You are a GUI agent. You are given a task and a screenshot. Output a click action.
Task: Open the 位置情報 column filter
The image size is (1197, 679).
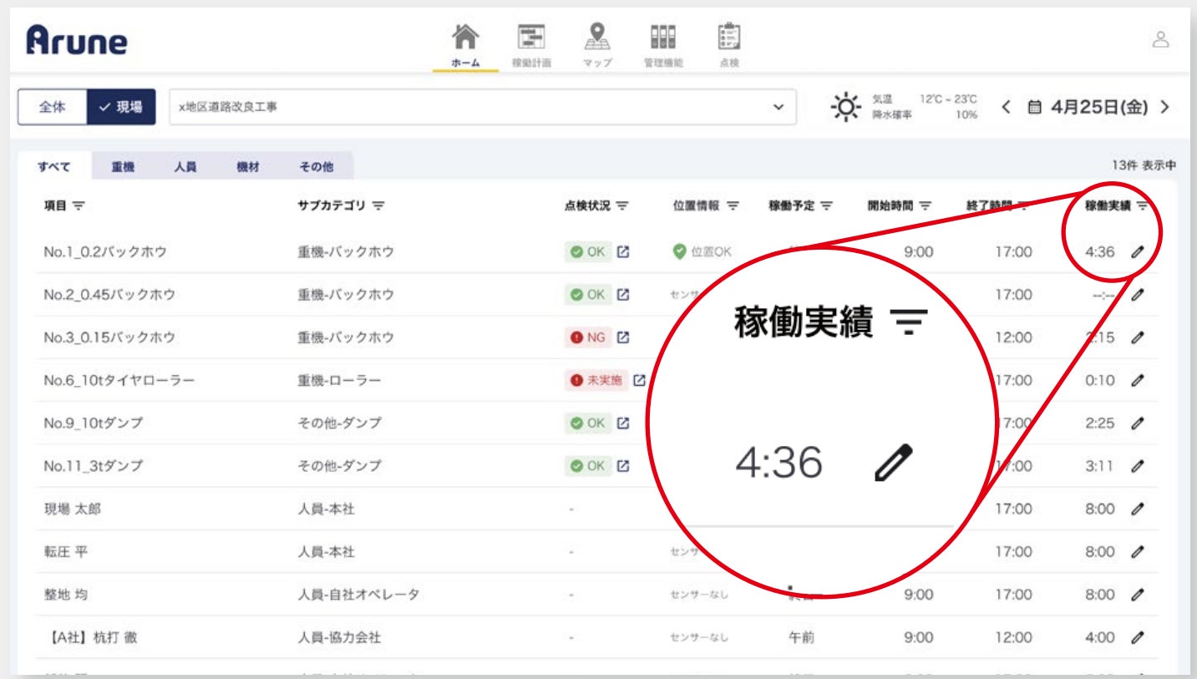click(x=733, y=205)
